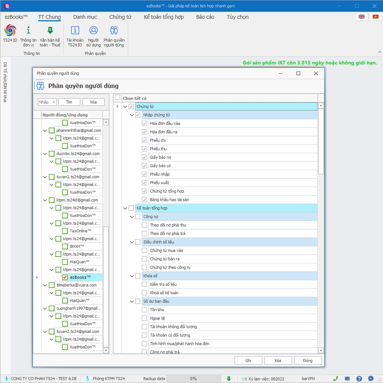The image size is (383, 383).
Task: Click the Tìm search button
Action: (x=69, y=102)
